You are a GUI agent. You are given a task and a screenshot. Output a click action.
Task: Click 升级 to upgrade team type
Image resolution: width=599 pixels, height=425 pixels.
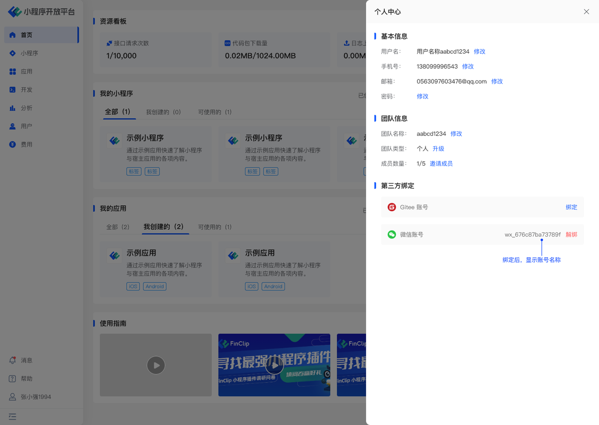(x=438, y=149)
